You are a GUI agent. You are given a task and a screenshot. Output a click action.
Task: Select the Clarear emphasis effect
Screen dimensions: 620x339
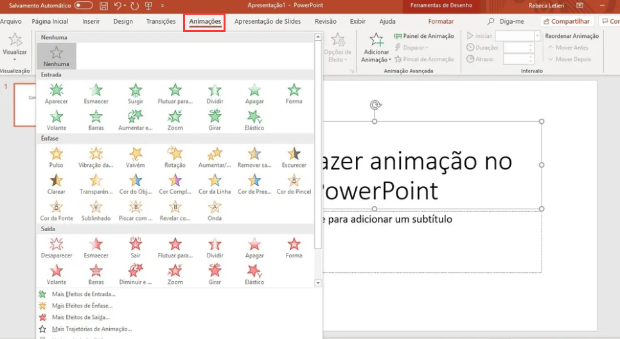pos(56,184)
